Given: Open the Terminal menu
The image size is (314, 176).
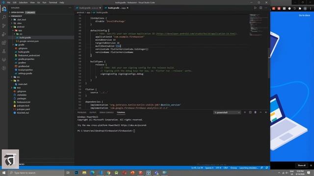Looking at the screenshot, I should pos(53,2).
